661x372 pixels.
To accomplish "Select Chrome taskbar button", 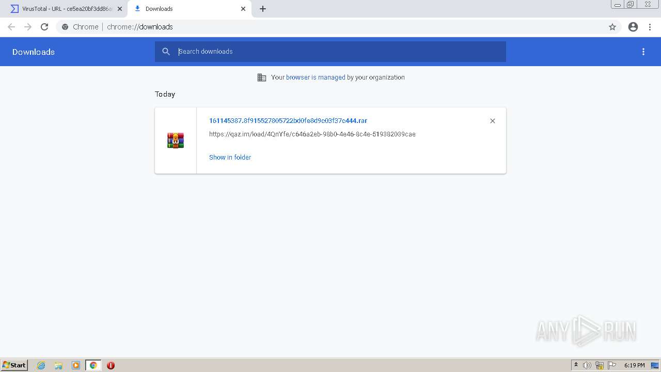I will click(93, 365).
